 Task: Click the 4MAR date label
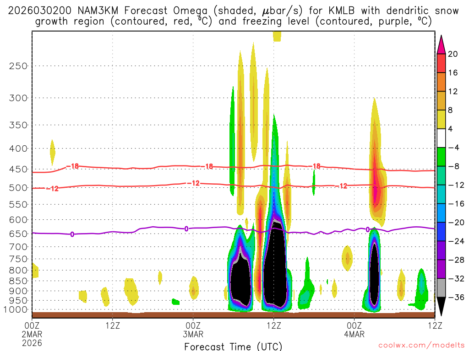click(x=354, y=334)
